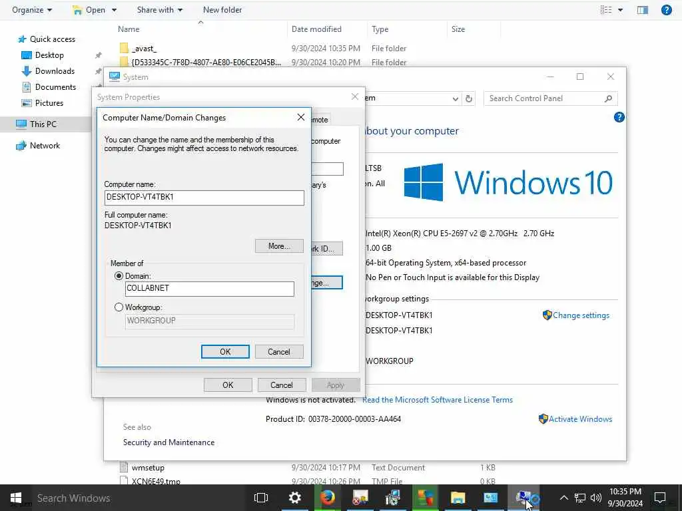Click the network tray icon

[580, 498]
